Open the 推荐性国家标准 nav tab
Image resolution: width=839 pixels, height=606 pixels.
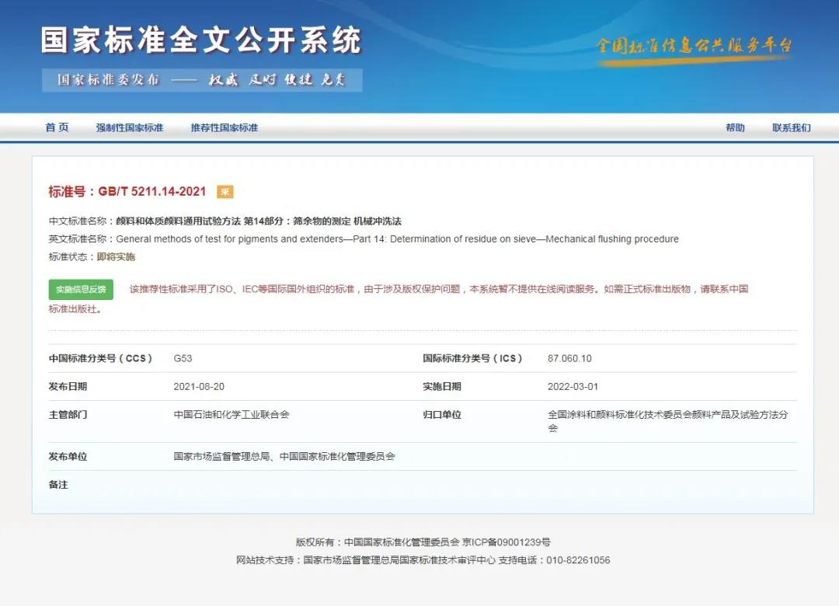coord(225,127)
